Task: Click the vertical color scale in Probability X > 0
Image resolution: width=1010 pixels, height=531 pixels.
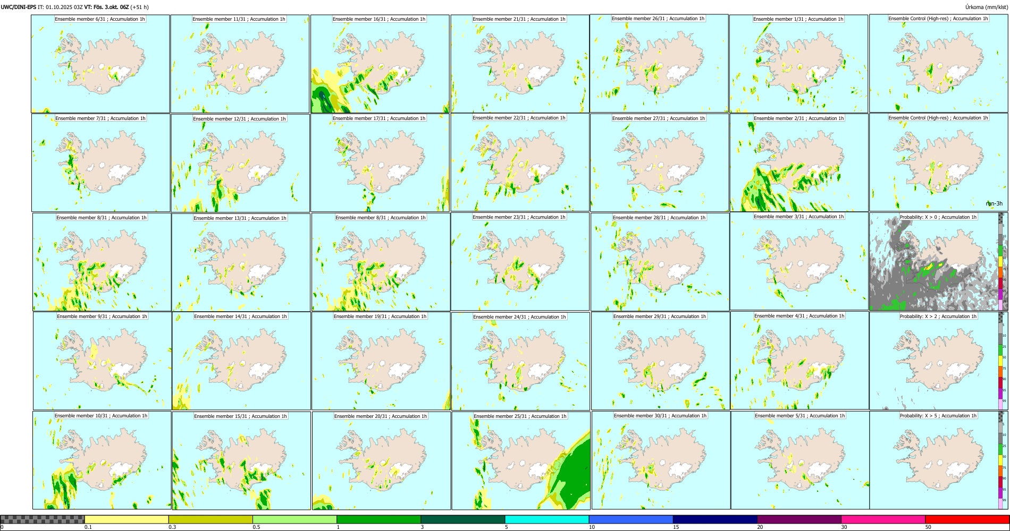Action: click(x=1001, y=262)
